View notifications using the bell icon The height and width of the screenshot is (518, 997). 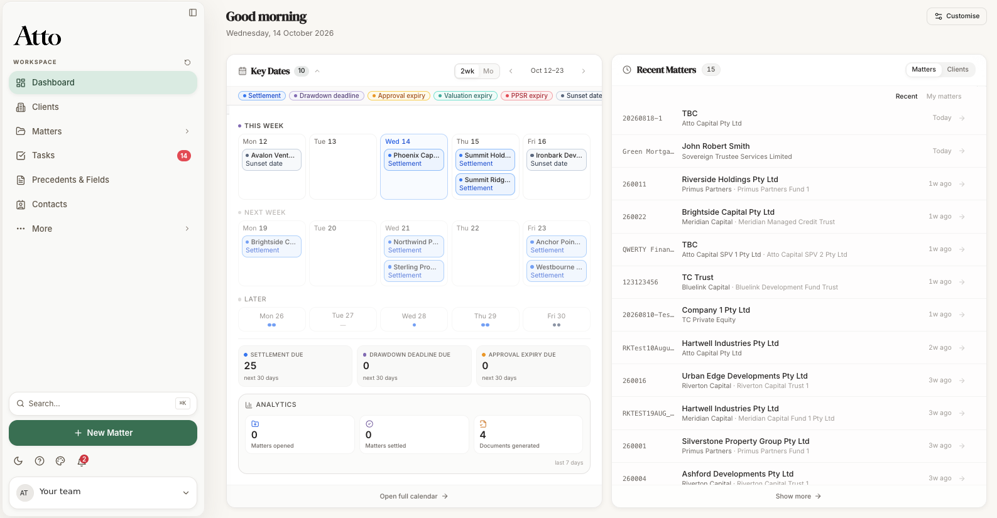point(82,461)
